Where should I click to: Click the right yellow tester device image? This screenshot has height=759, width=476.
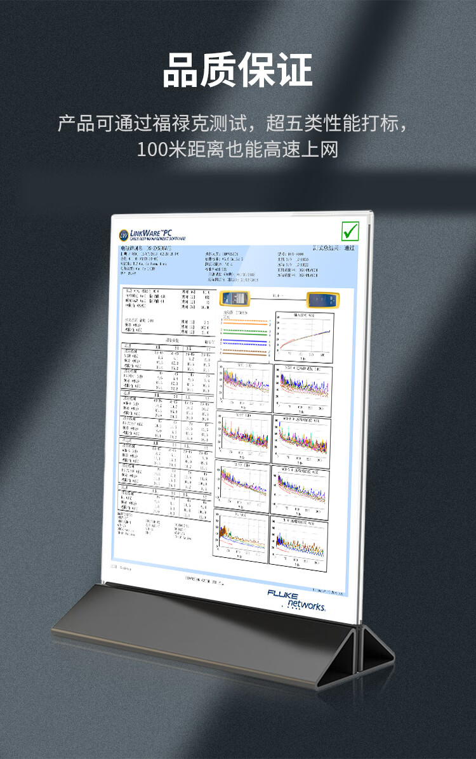(322, 300)
